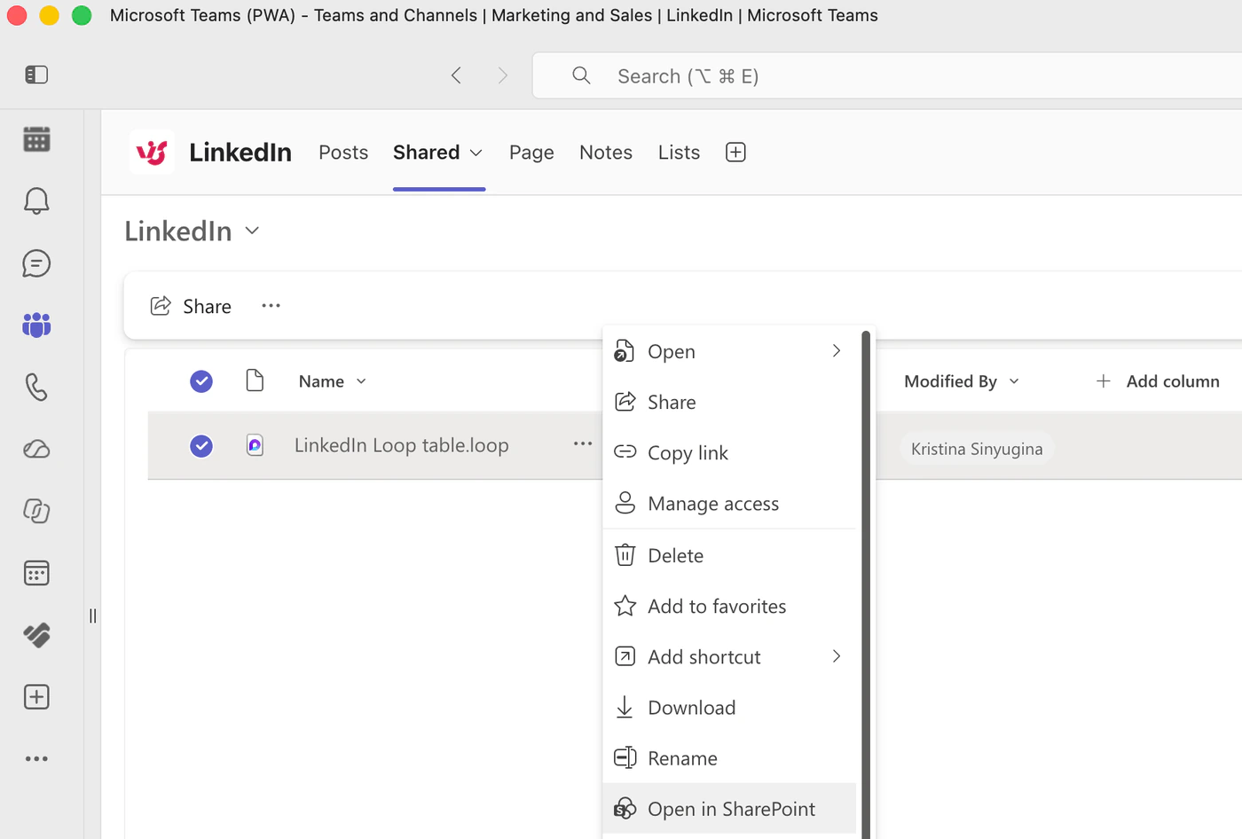This screenshot has height=839, width=1242.
Task: Click the LinkedIn channel logo
Action: (x=152, y=153)
